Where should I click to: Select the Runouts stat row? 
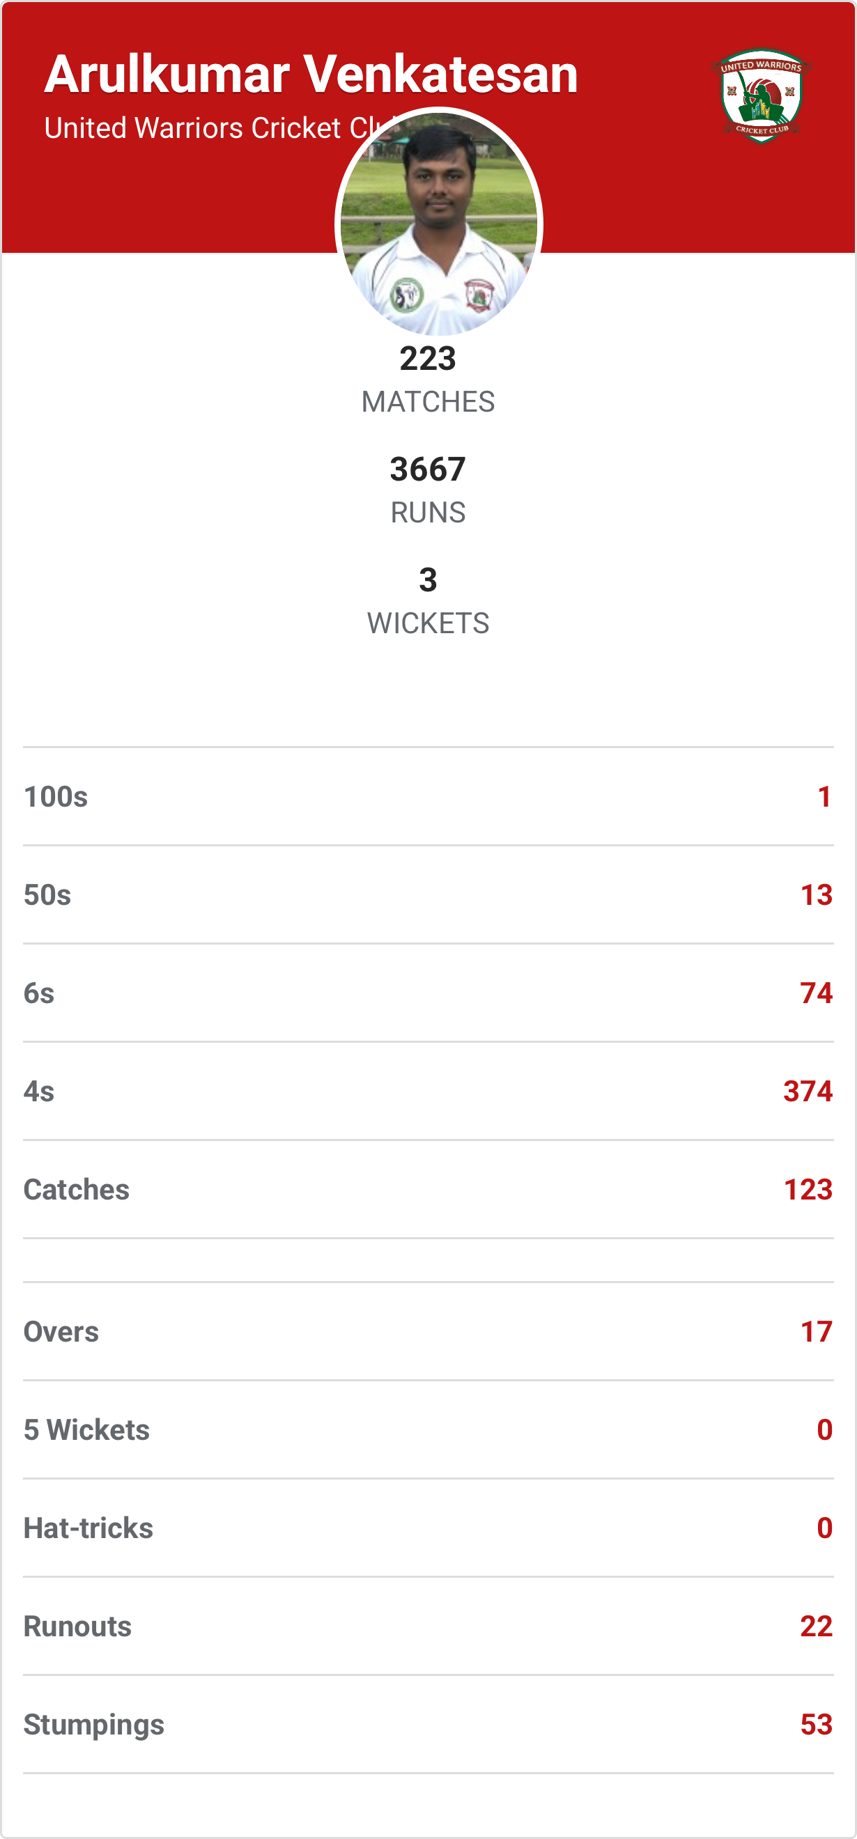pyautogui.click(x=428, y=1627)
